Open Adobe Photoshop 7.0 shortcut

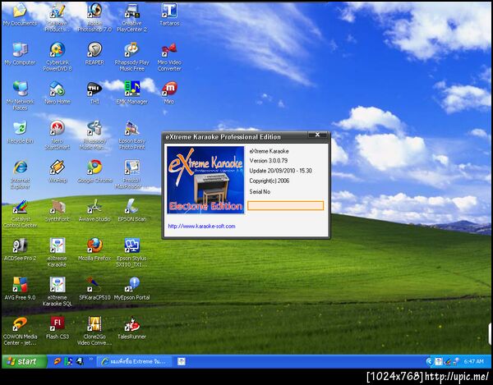94,17
